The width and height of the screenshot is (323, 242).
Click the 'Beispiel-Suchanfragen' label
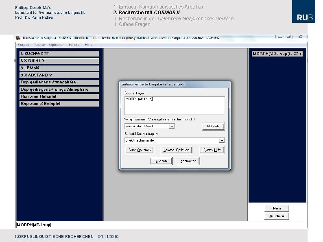click(x=141, y=134)
